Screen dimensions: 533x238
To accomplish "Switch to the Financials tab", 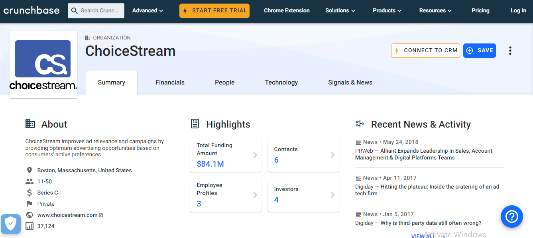I will [x=170, y=83].
